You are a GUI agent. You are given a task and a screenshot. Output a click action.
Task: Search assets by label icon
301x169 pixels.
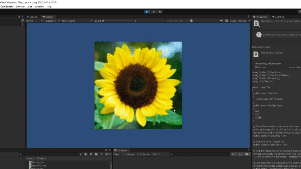[91, 154]
